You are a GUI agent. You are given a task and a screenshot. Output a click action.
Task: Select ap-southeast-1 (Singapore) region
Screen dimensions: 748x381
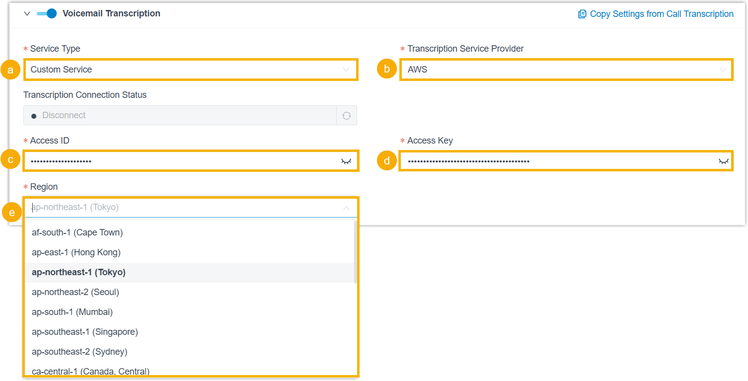point(189,332)
